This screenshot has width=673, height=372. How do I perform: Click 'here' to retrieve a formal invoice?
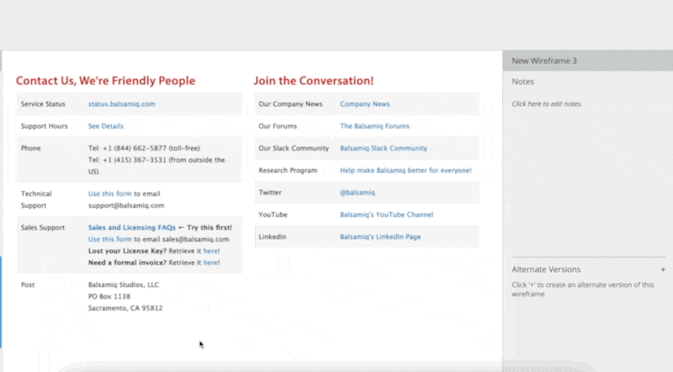point(211,263)
